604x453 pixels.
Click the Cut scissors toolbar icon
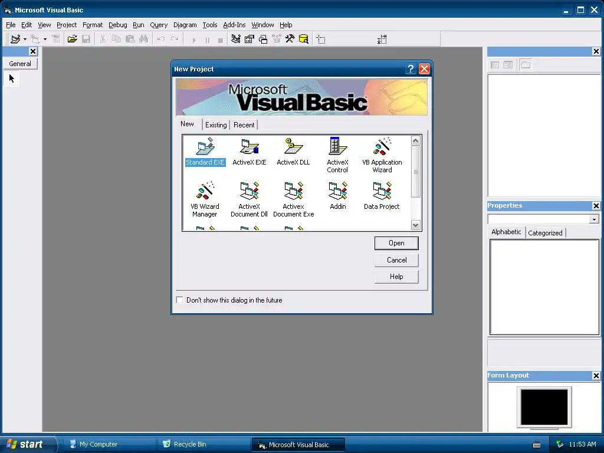click(x=103, y=40)
